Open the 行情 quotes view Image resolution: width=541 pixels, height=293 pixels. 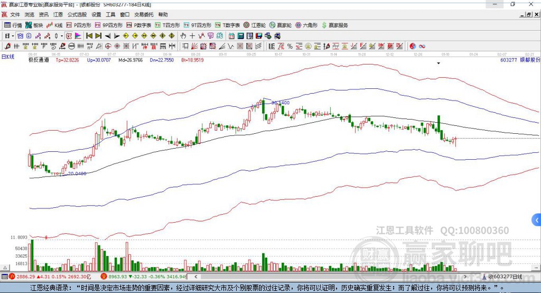[x=13, y=25]
